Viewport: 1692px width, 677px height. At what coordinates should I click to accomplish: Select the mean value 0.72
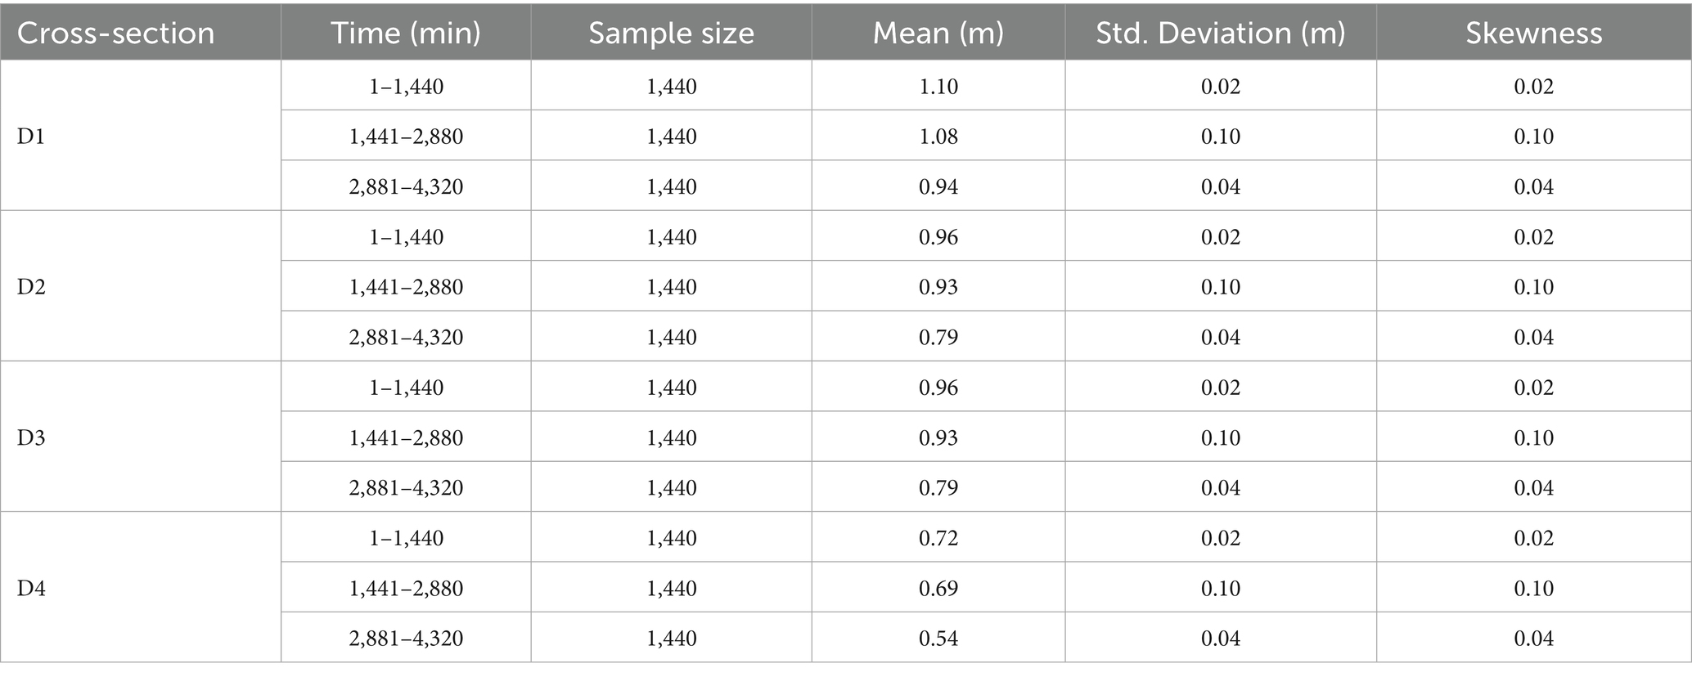pyautogui.click(x=938, y=538)
